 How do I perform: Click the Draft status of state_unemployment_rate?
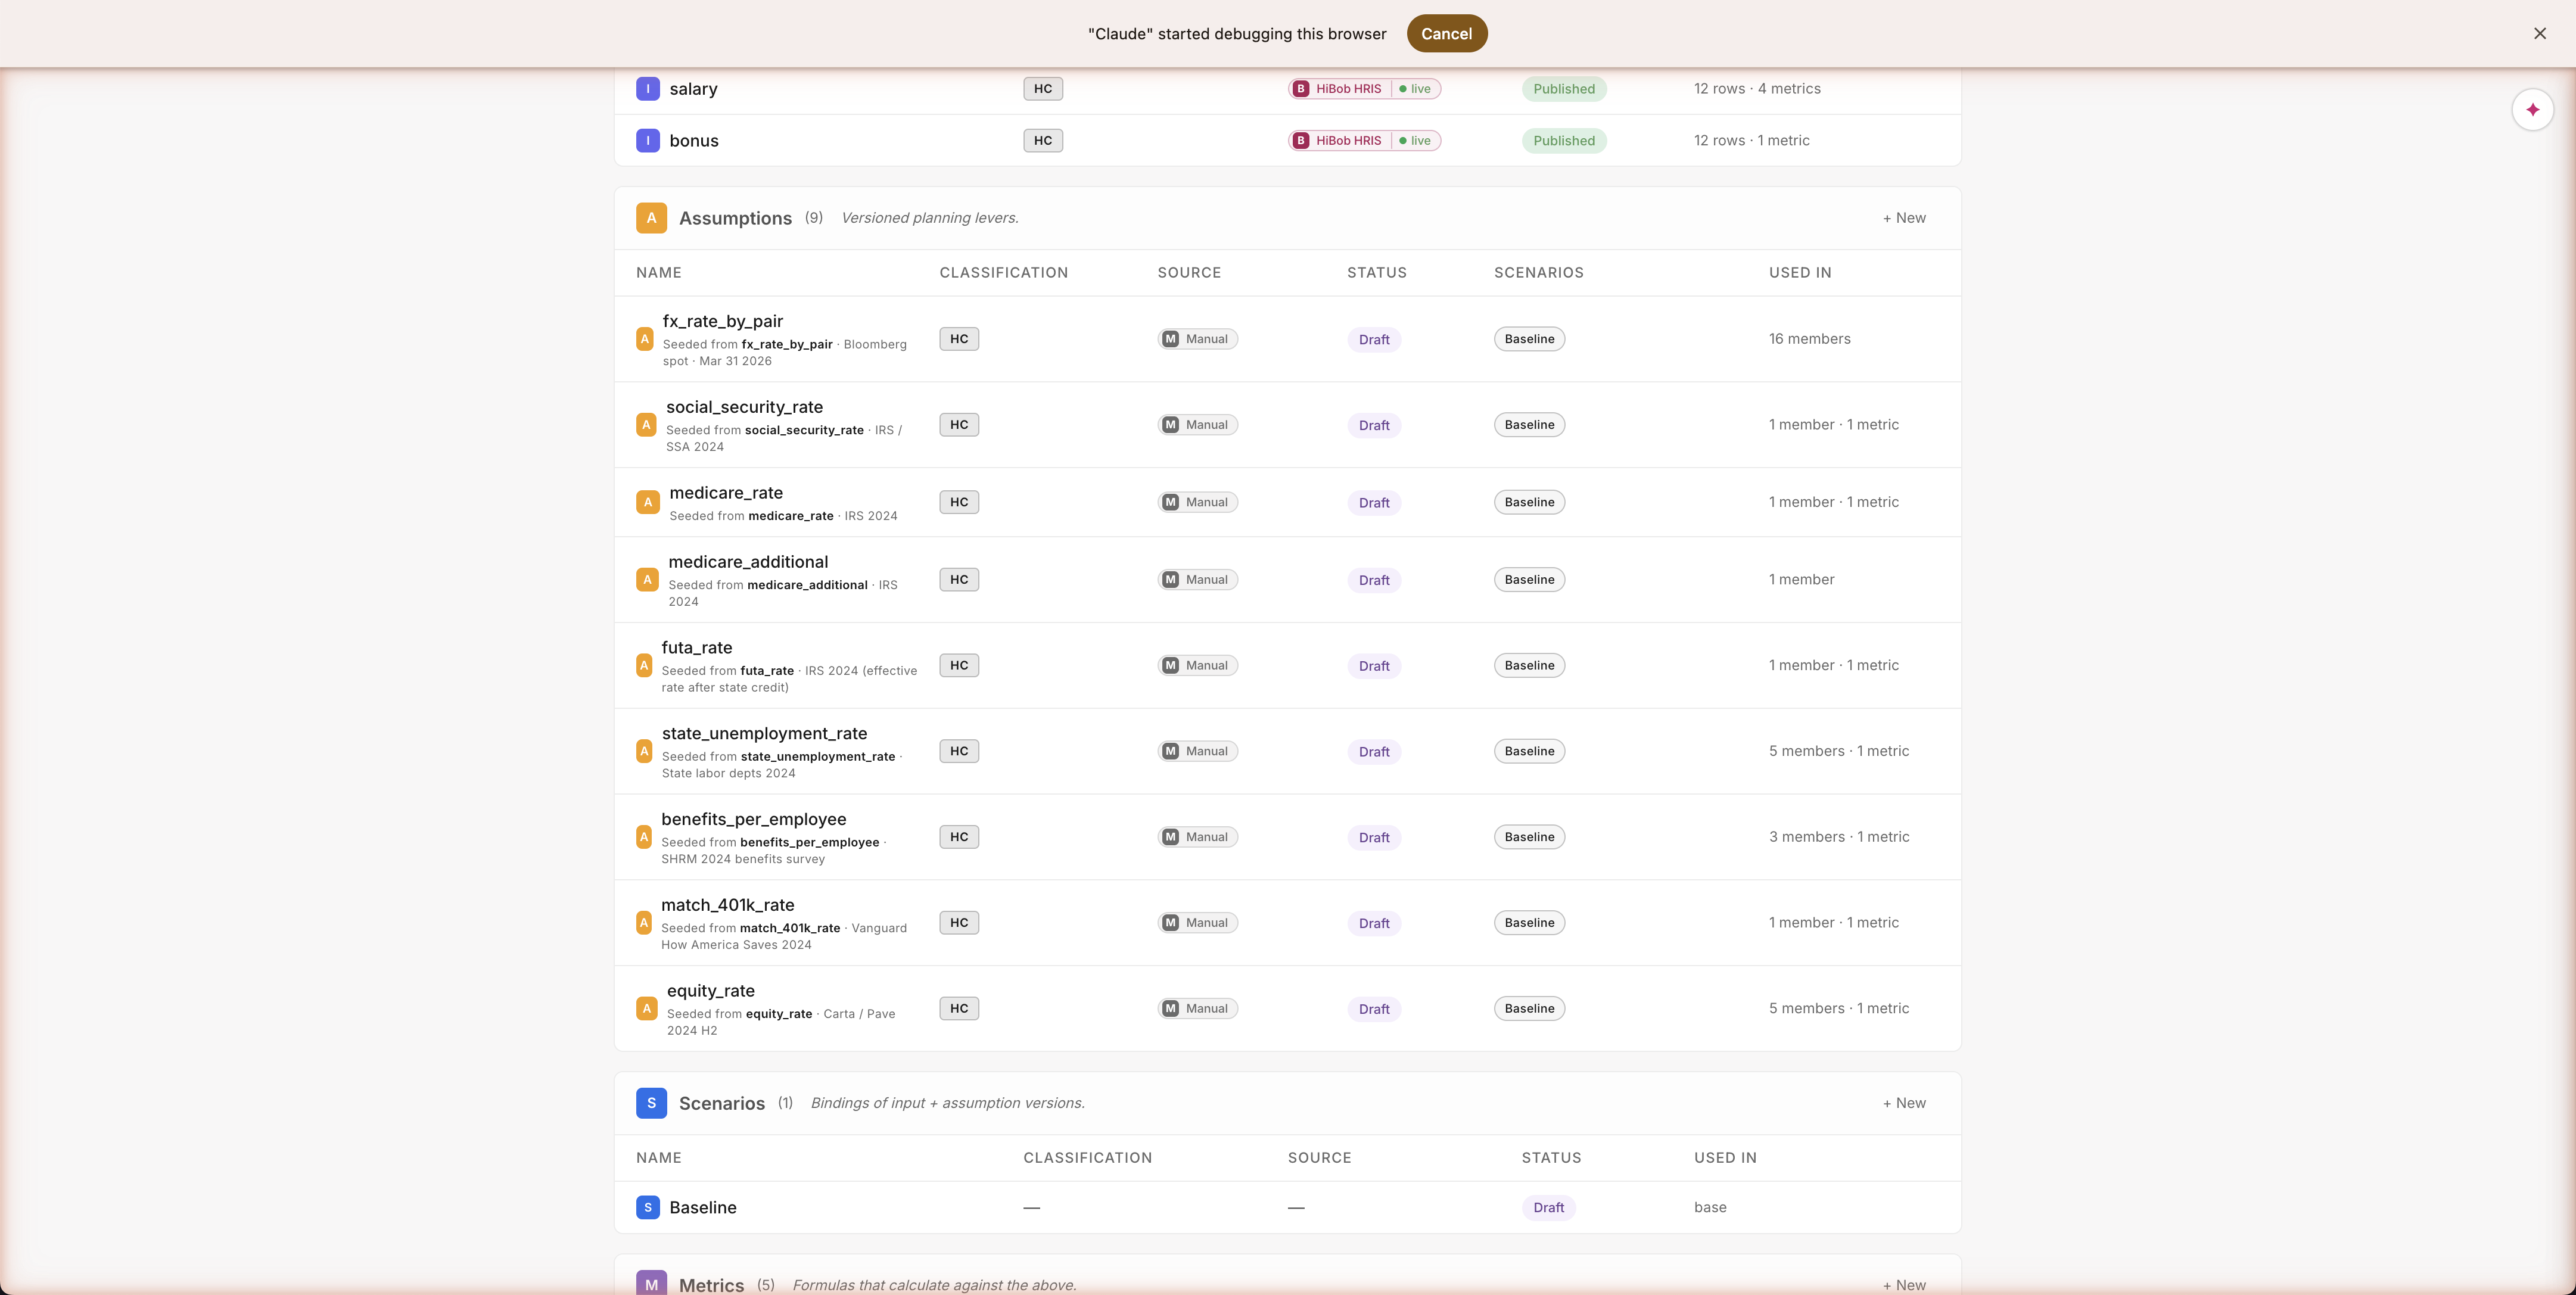point(1374,752)
